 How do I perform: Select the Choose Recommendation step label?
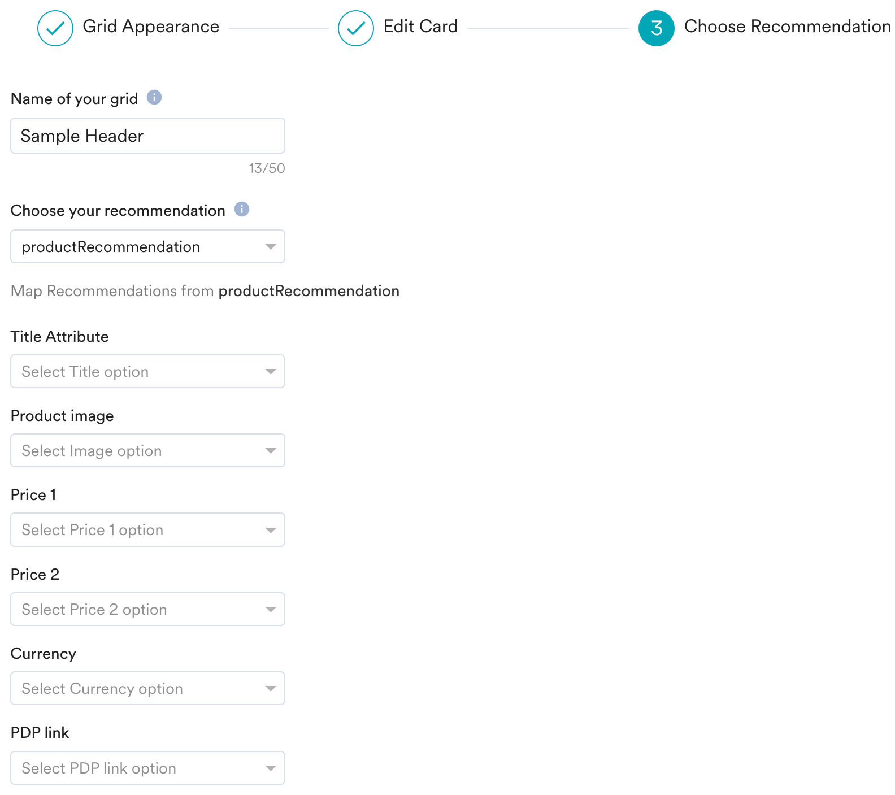pyautogui.click(x=787, y=27)
